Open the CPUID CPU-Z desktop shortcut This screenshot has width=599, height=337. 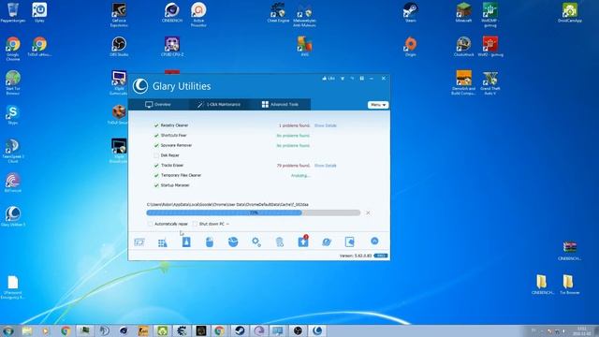[172, 46]
